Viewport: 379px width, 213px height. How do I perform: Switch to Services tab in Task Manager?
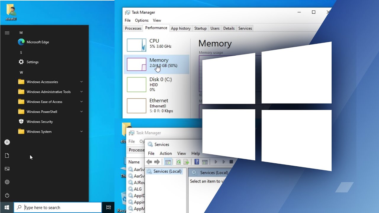(245, 28)
